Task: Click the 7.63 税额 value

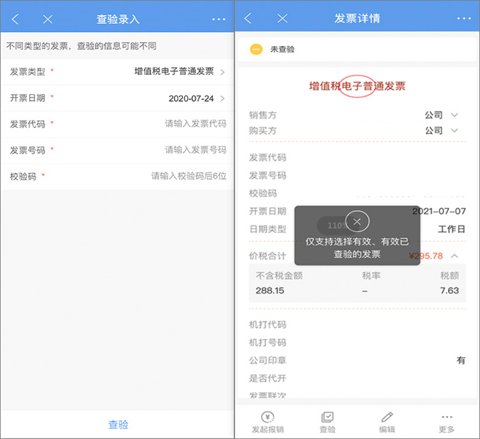Action: pyautogui.click(x=449, y=291)
